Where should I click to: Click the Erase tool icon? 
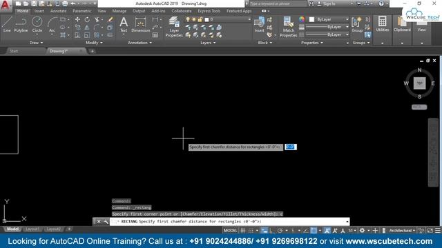click(110, 19)
